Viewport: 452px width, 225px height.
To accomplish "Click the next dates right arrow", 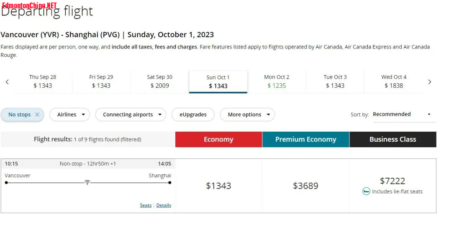I will pyautogui.click(x=429, y=82).
